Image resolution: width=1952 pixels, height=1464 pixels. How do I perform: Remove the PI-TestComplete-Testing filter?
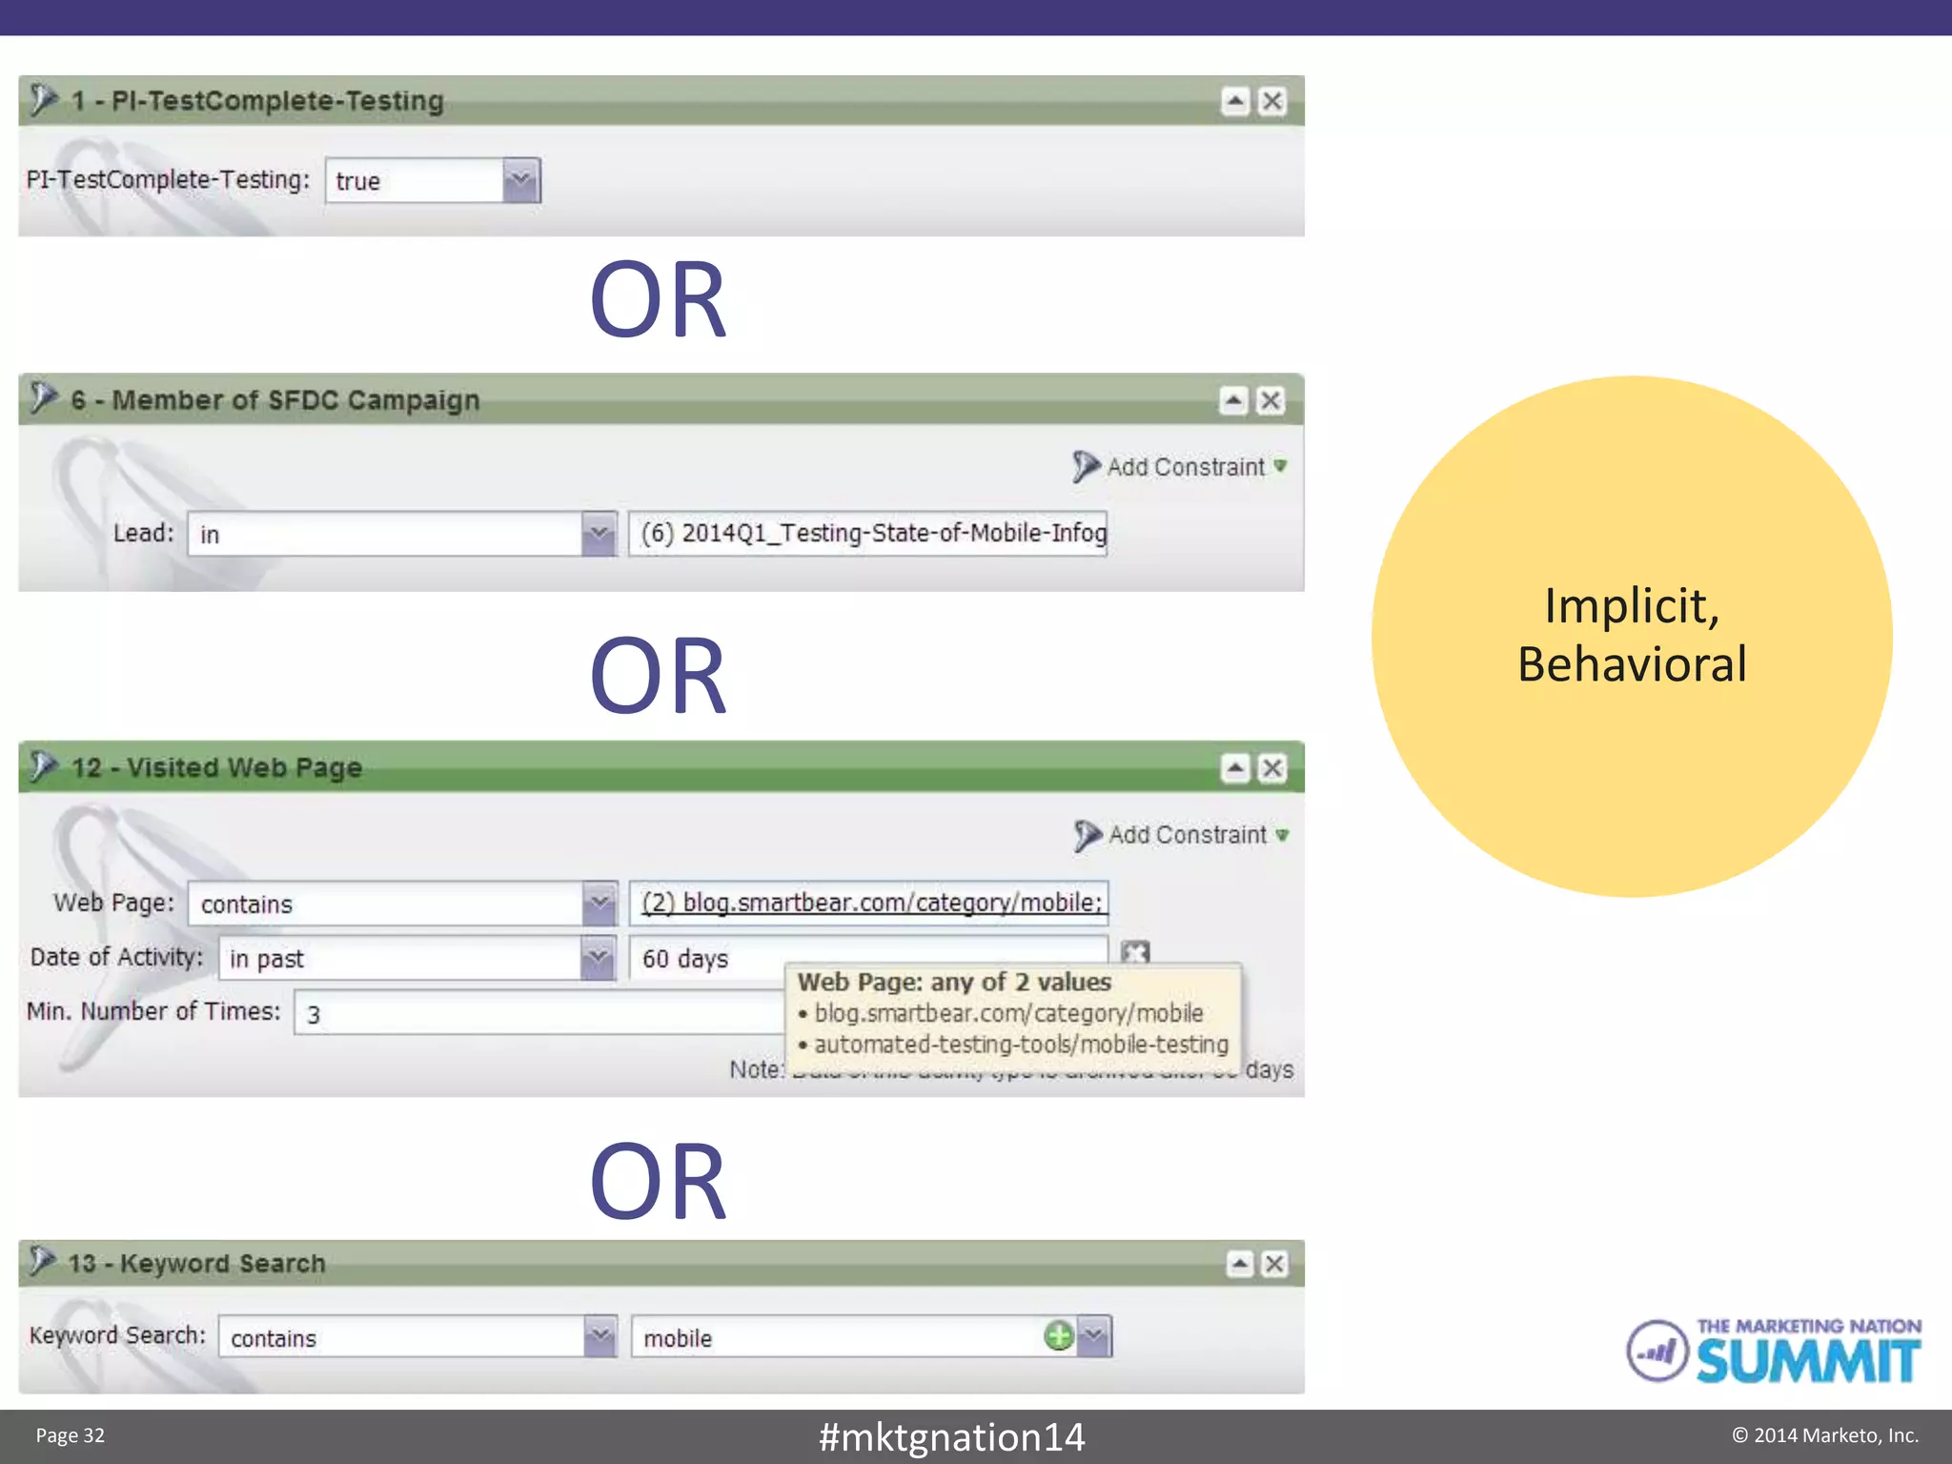[x=1272, y=101]
